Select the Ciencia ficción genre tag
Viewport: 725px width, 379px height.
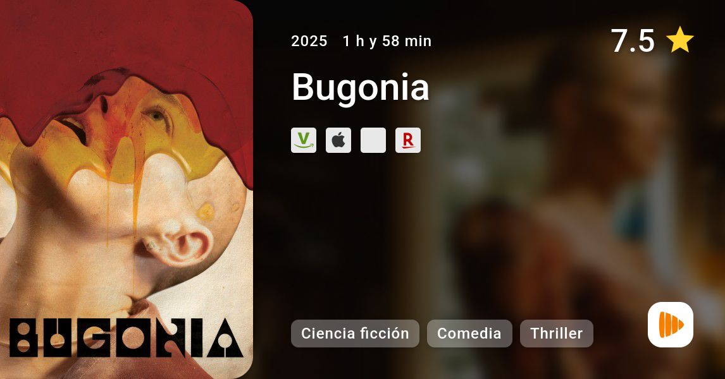355,334
